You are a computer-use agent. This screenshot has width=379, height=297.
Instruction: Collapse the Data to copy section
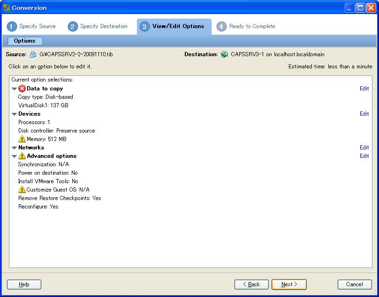[14, 89]
